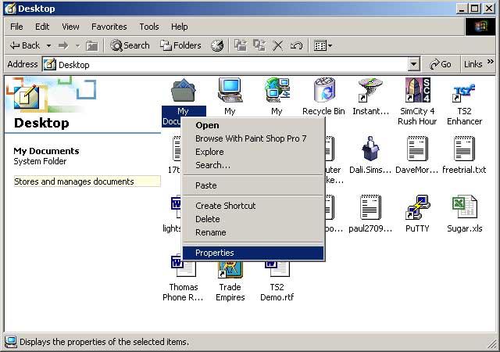Select the TS2 Demo.rtf document icon
The width and height of the screenshot is (500, 352).
point(277,268)
